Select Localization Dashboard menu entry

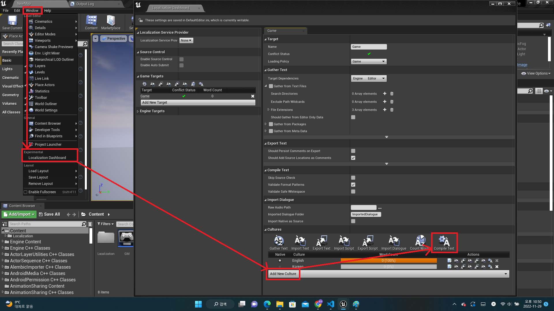click(47, 158)
